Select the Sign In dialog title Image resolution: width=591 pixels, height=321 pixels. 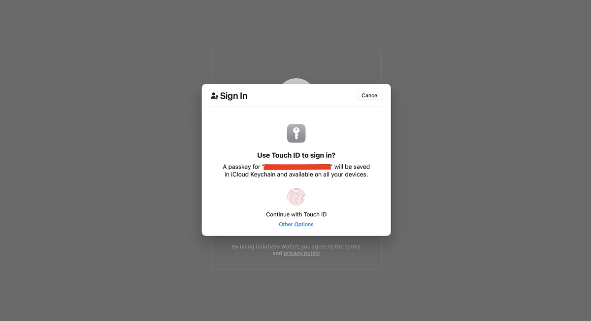(233, 96)
